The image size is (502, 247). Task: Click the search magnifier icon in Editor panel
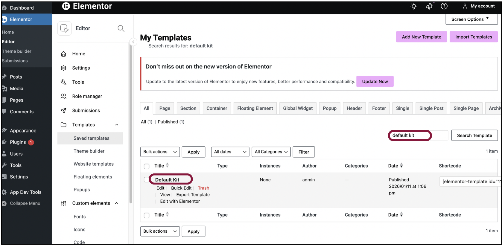click(x=121, y=28)
